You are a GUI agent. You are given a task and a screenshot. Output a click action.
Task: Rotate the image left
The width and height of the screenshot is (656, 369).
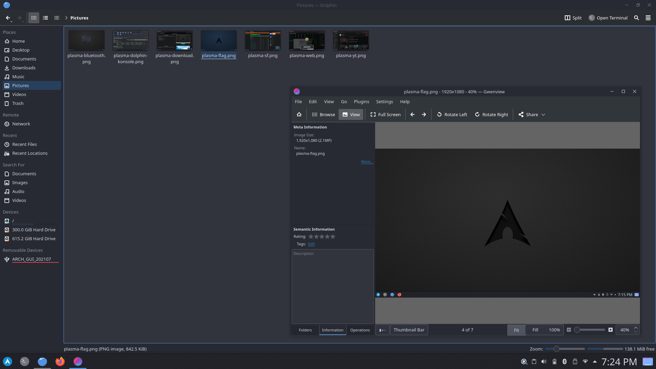452,114
